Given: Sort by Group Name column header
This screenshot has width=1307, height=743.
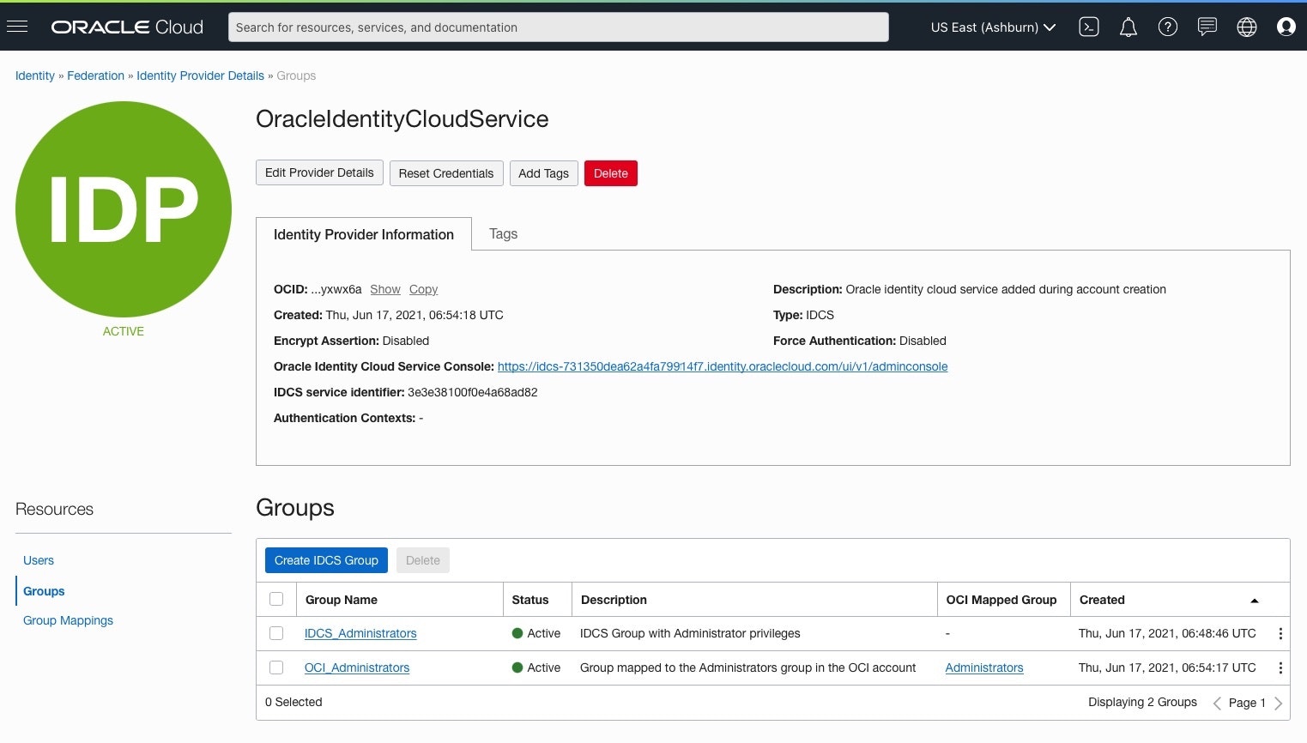Looking at the screenshot, I should click(342, 600).
